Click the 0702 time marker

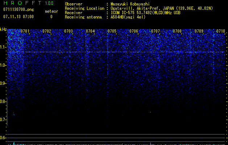tap(47, 31)
